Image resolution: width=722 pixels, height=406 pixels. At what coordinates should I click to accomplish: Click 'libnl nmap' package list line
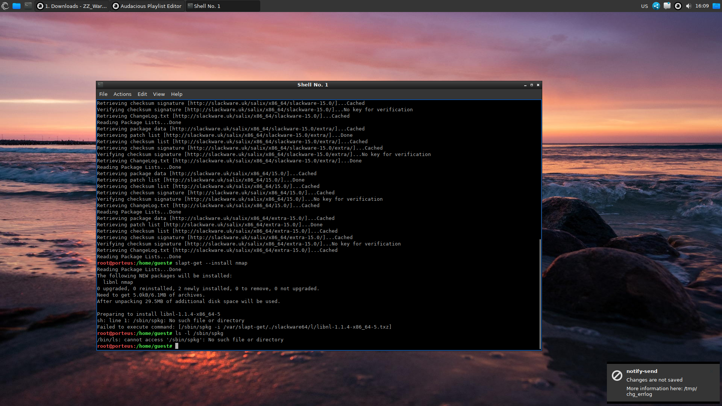tap(118, 282)
